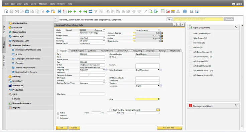Select the Advanced radio button

tap(58, 118)
